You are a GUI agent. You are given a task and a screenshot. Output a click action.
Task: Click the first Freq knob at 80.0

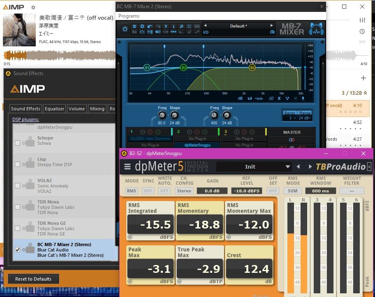click(x=162, y=115)
